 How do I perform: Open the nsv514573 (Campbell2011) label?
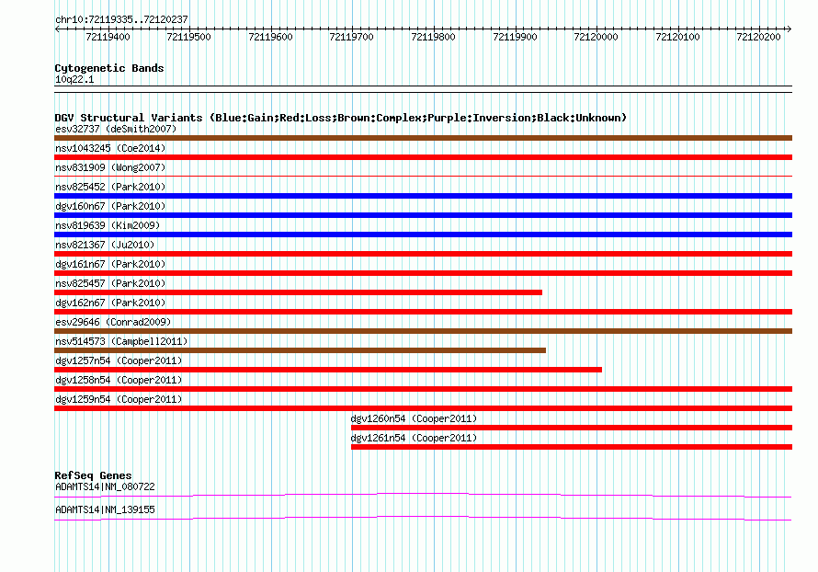[121, 341]
